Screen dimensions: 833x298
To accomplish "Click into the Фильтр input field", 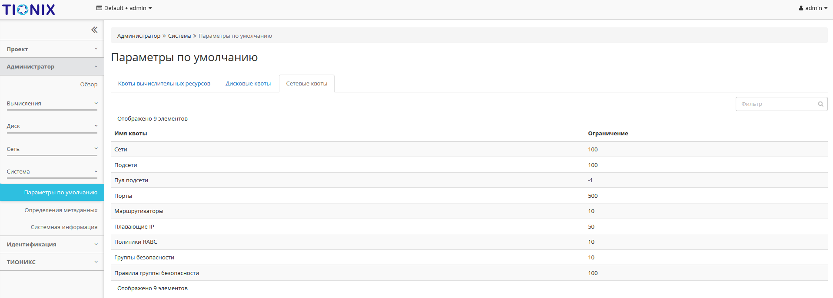I will pyautogui.click(x=776, y=104).
